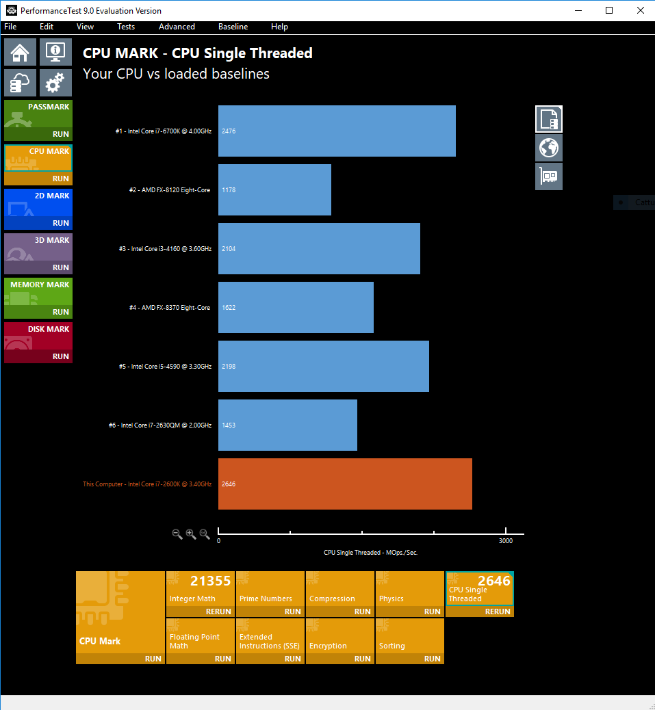Open the Advanced menu
The image size is (655, 710).
[x=177, y=27]
